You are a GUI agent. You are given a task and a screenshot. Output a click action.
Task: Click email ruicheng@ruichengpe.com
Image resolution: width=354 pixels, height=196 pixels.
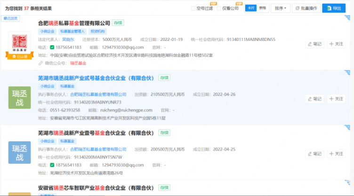coord(126,110)
